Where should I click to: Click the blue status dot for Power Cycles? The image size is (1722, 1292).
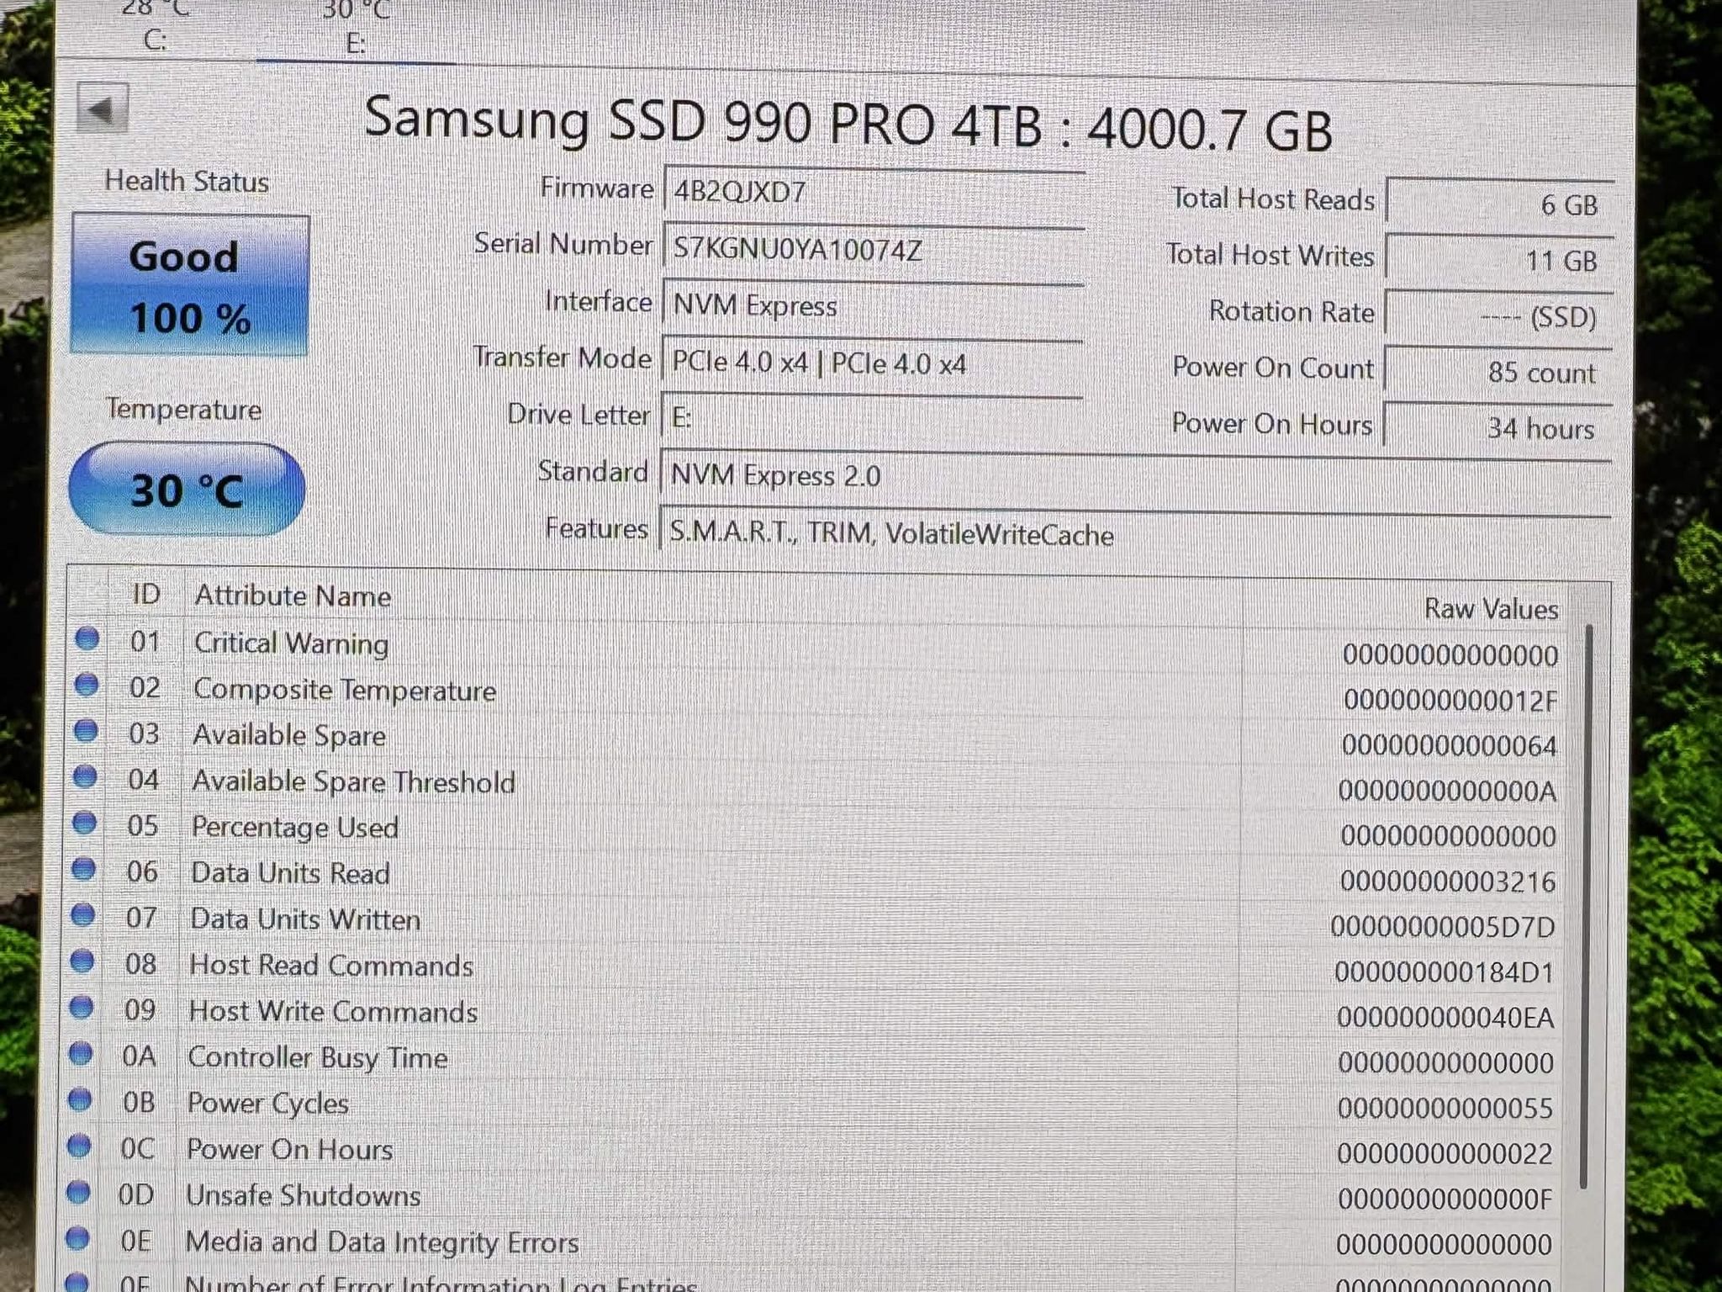[79, 1099]
